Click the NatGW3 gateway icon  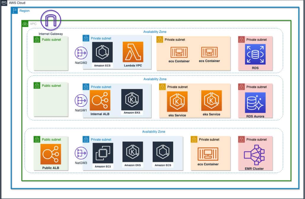click(x=81, y=153)
